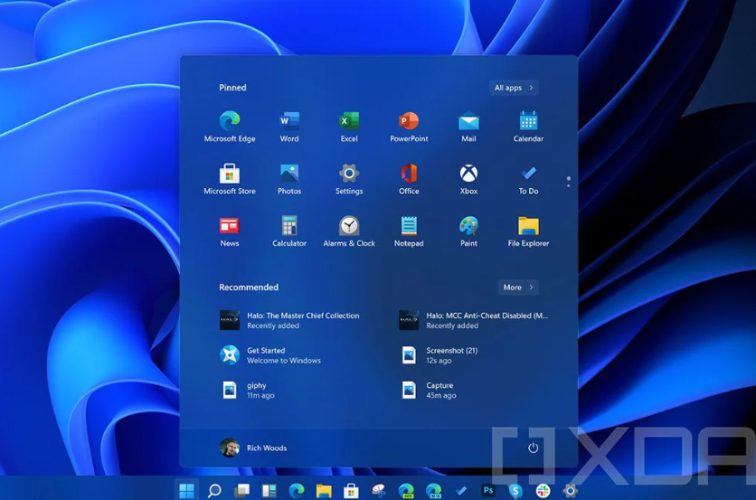Go to next pinned apps page dots
The width and height of the screenshot is (756, 500).
click(569, 182)
